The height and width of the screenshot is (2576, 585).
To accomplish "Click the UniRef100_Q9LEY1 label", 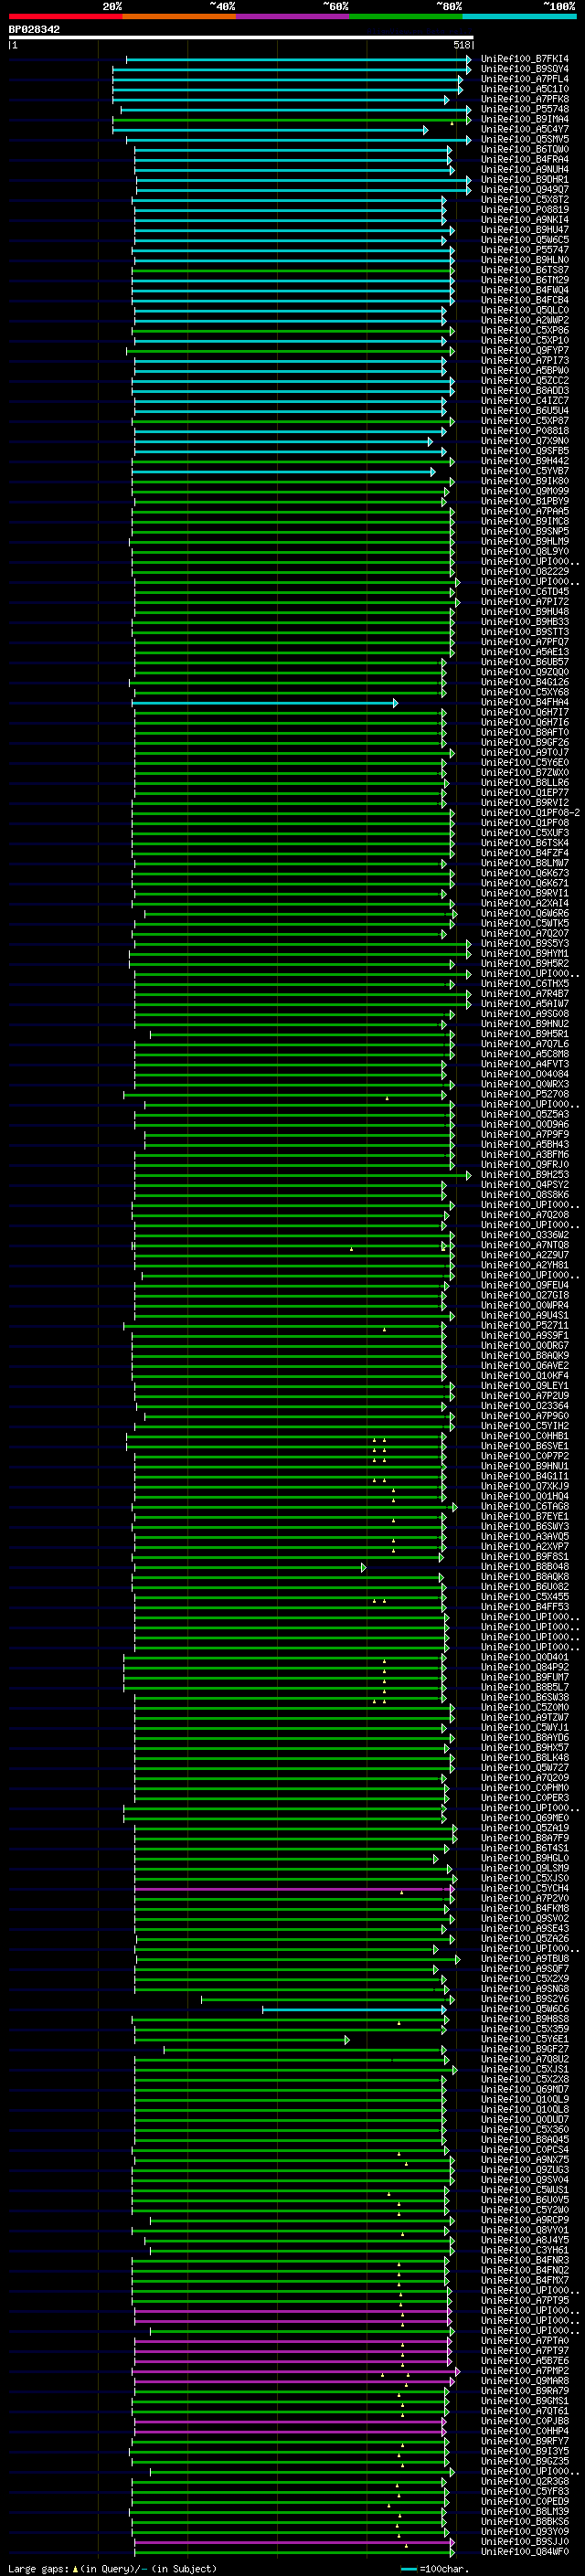I will point(525,1385).
